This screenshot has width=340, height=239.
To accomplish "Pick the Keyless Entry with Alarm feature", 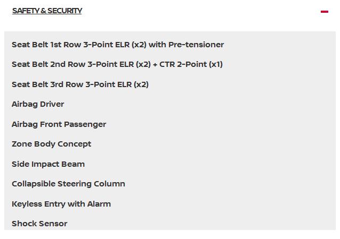I will coord(61,204).
